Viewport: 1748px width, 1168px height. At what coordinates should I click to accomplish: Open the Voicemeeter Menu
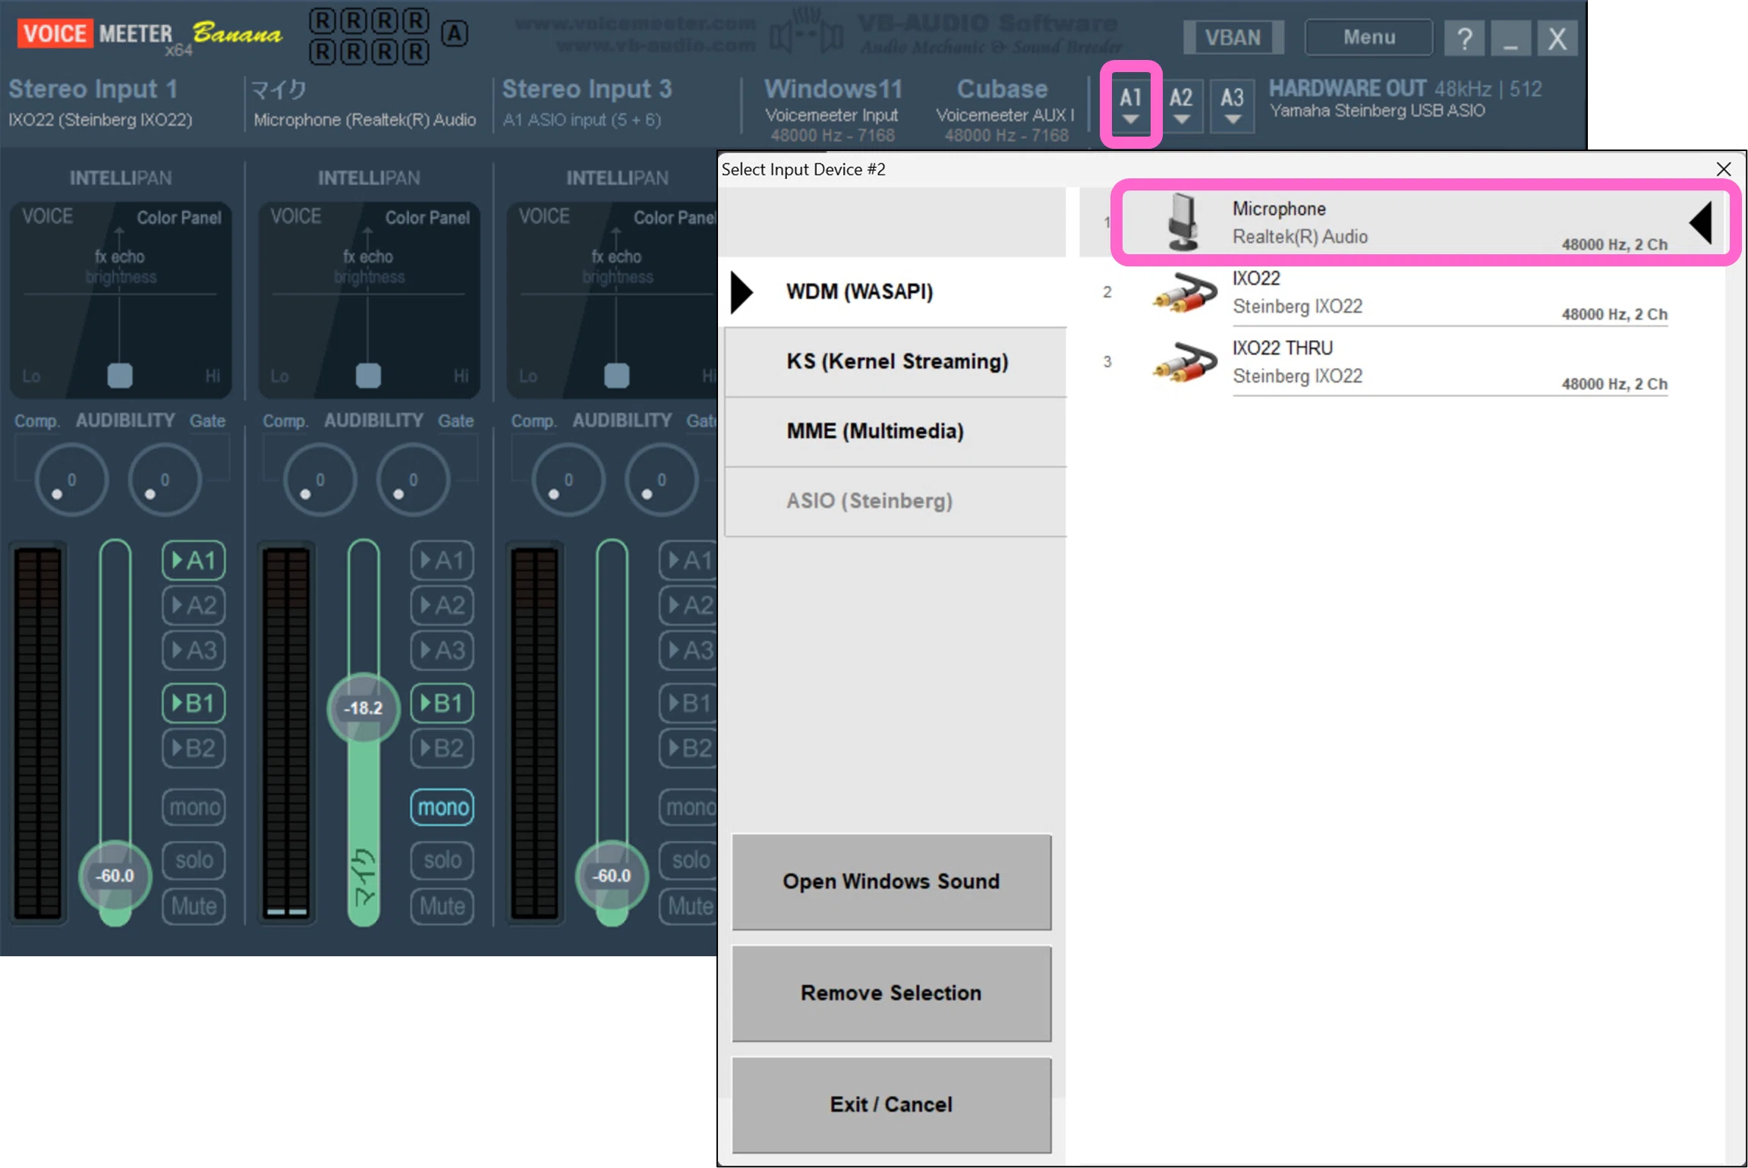[x=1368, y=37]
